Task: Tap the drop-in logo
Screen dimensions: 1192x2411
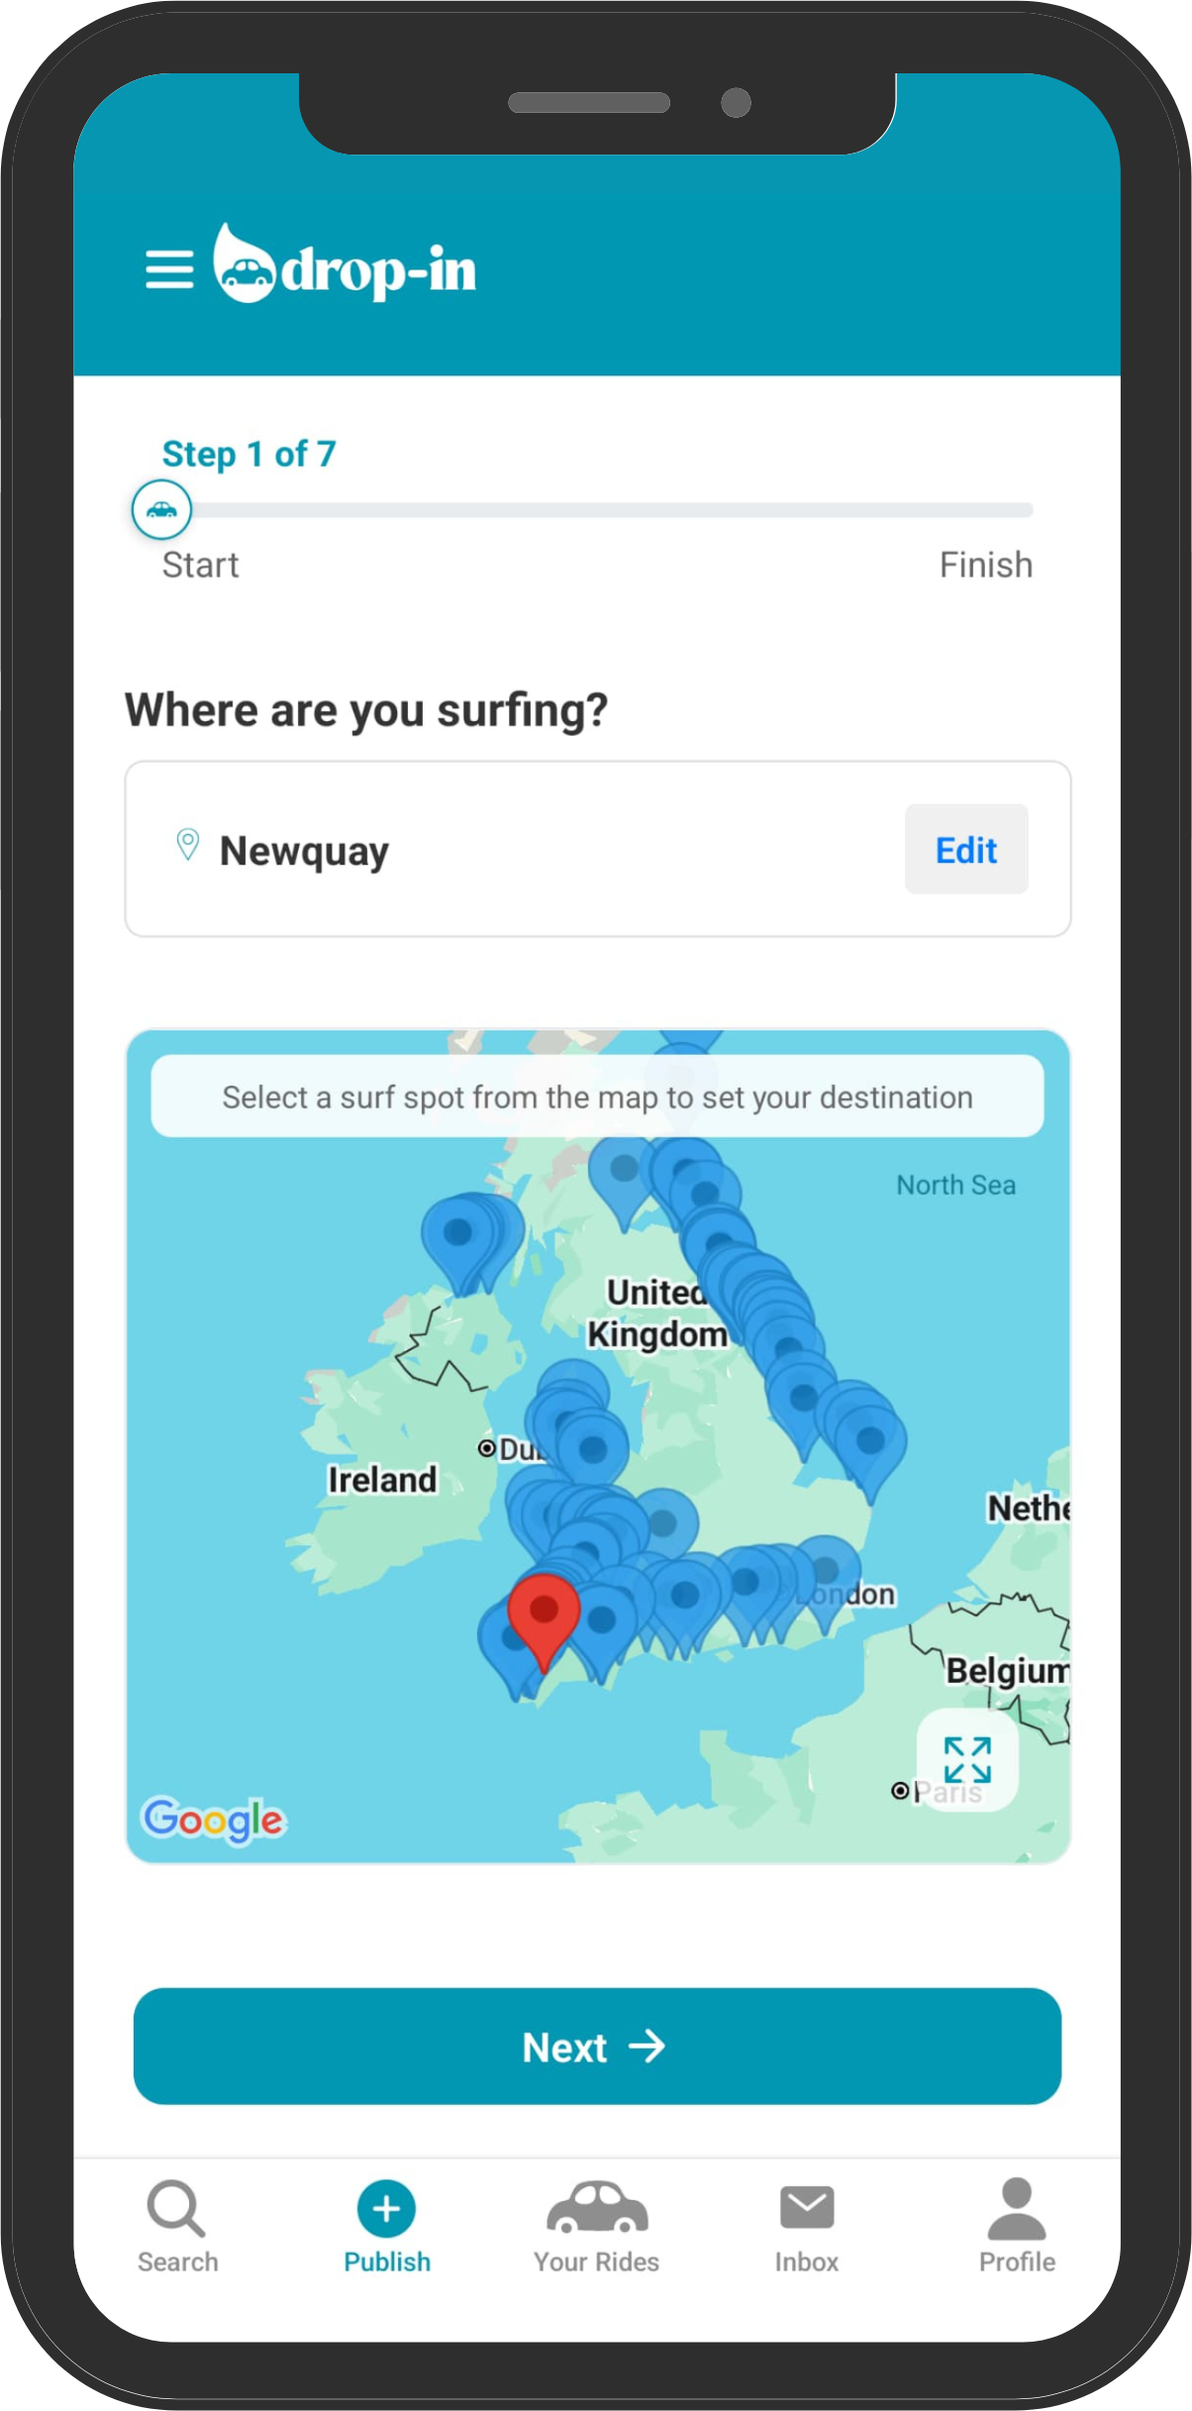Action: (345, 264)
